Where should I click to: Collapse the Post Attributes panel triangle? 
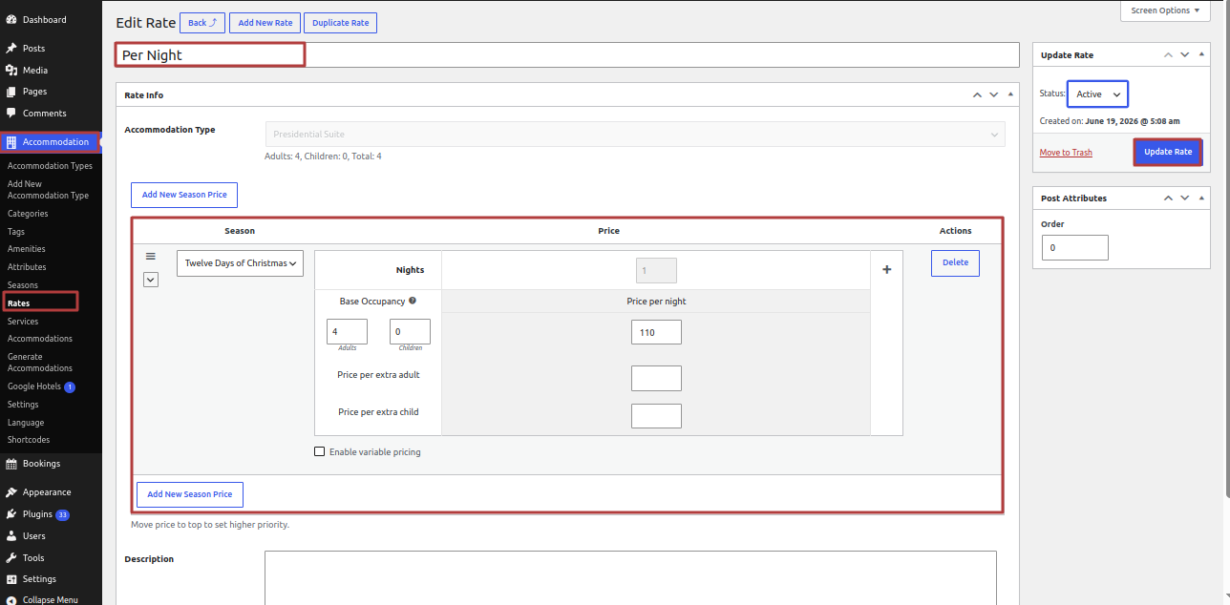click(x=1202, y=198)
